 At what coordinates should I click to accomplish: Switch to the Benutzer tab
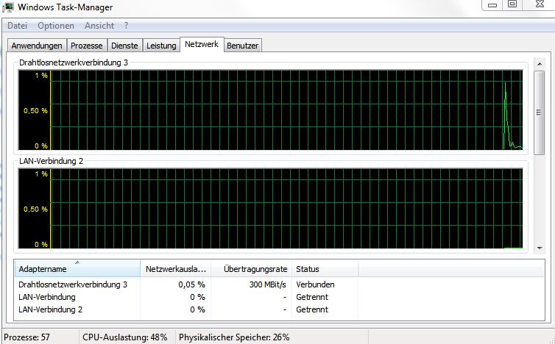click(243, 46)
